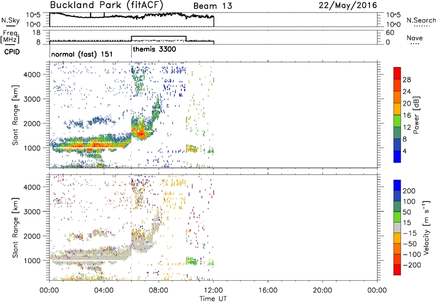Click the green segment of velocity colorbar
This screenshot has width=436, height=302.
pyautogui.click(x=397, y=217)
